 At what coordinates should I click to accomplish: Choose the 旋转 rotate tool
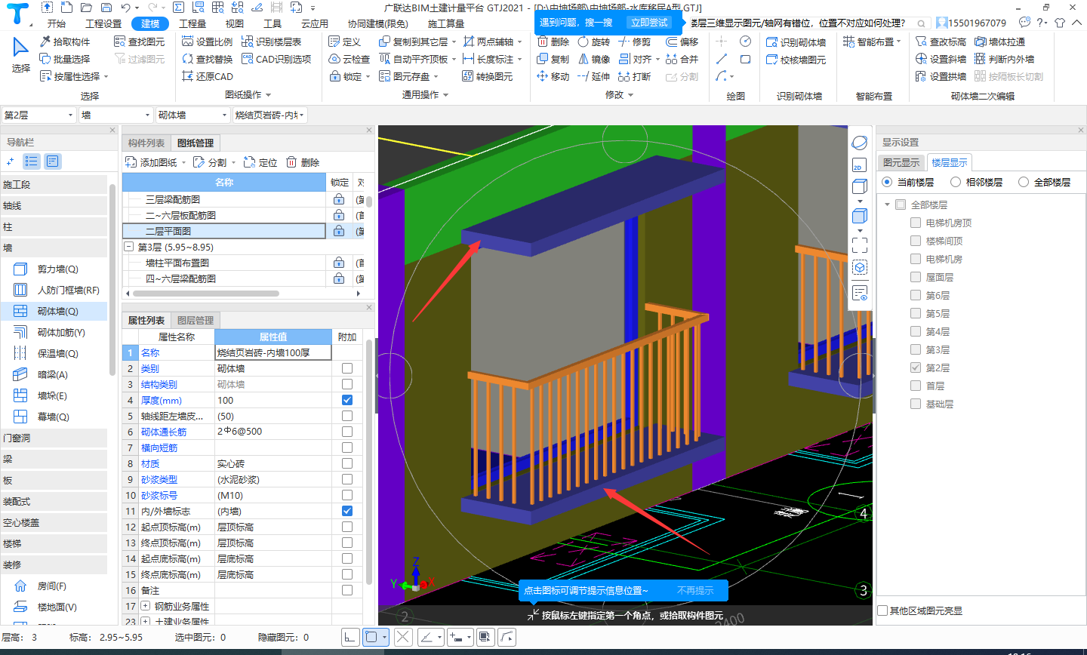click(x=593, y=42)
